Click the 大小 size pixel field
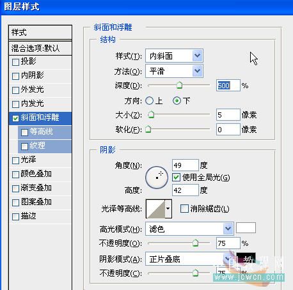The height and width of the screenshot is (290, 293). (x=228, y=115)
